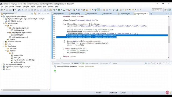Click the Skip All Breakpoints icon
172x97 pixels.
click(22, 10)
